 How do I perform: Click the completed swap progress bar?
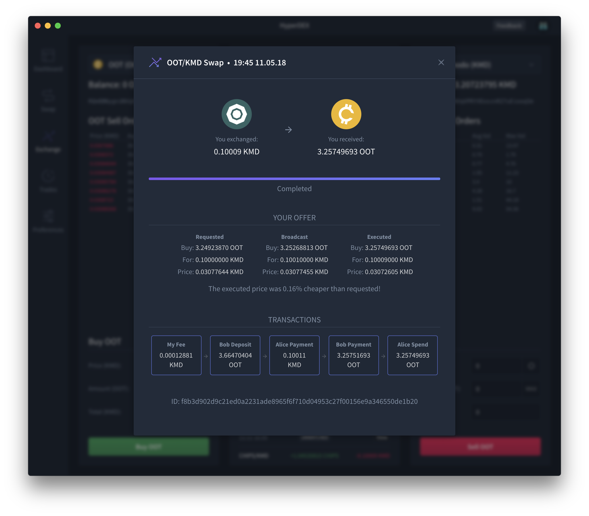coord(294,179)
